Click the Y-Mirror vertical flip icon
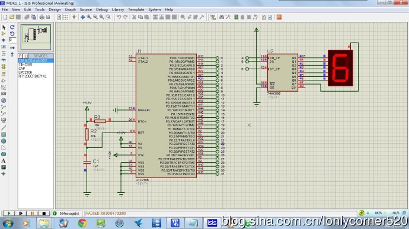409x229 pixels. pos(12,54)
